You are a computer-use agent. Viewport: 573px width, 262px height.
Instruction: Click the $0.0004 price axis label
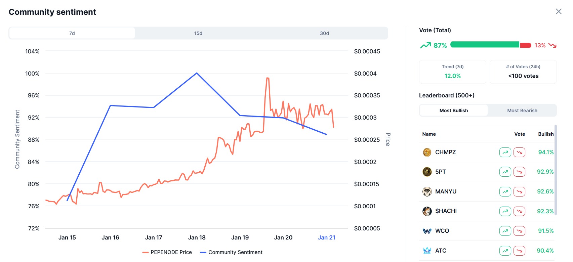tap(365, 74)
